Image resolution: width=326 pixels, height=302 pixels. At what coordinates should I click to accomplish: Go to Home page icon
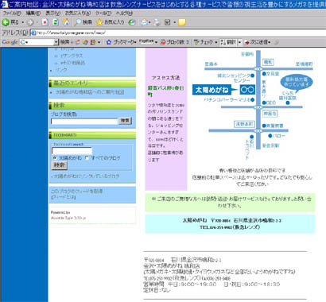tap(65, 22)
